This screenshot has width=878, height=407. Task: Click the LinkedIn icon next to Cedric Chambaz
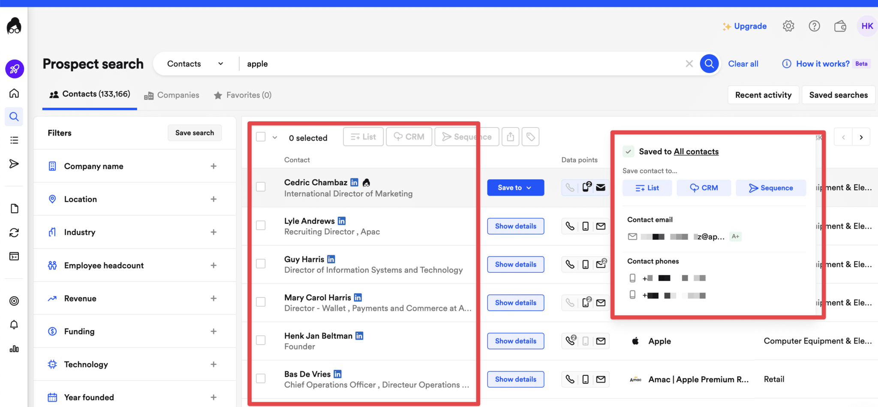tap(354, 182)
